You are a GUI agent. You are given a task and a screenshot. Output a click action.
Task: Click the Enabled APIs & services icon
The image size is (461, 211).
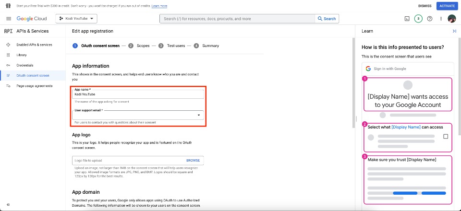(8, 45)
